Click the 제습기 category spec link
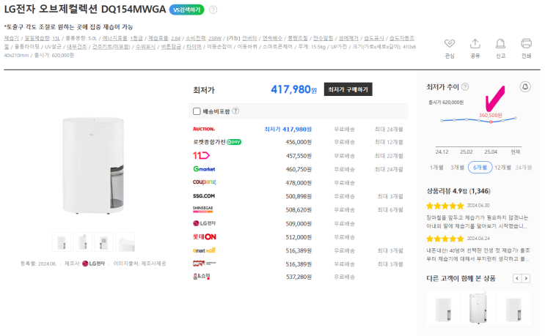The height and width of the screenshot is (336, 545). [x=11, y=38]
